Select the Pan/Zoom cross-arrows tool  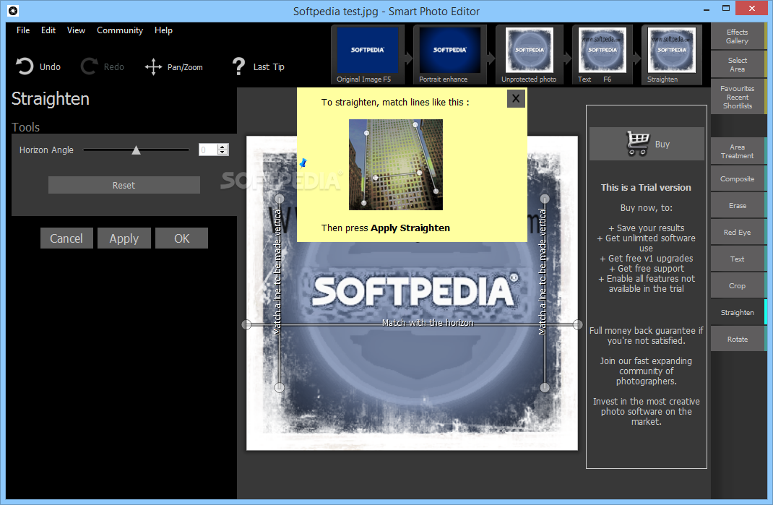pos(153,66)
